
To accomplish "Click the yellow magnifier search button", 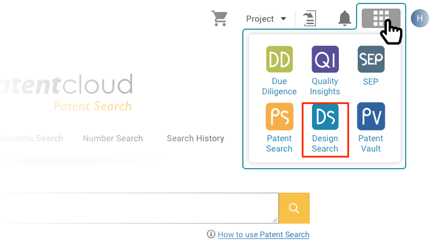I will click(294, 208).
